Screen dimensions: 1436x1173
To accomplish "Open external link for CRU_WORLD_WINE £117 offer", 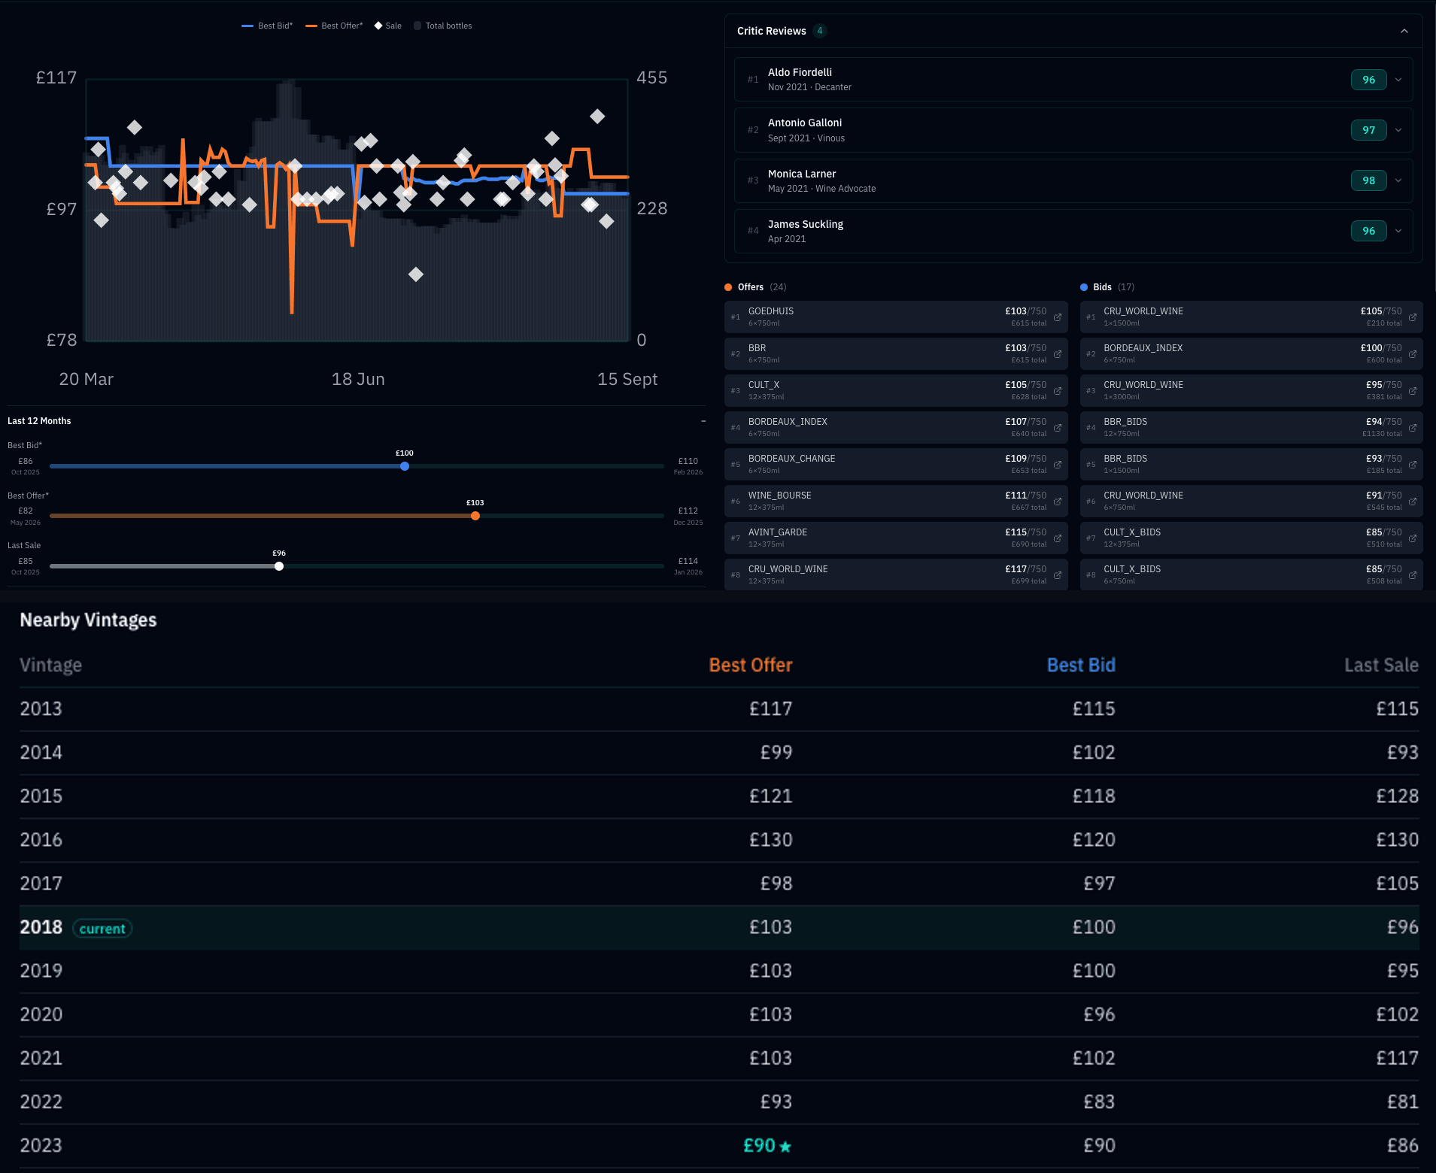I will tap(1058, 575).
